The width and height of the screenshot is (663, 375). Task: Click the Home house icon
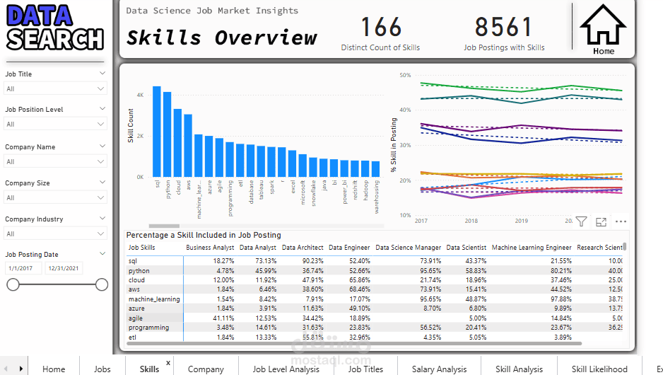pyautogui.click(x=603, y=30)
